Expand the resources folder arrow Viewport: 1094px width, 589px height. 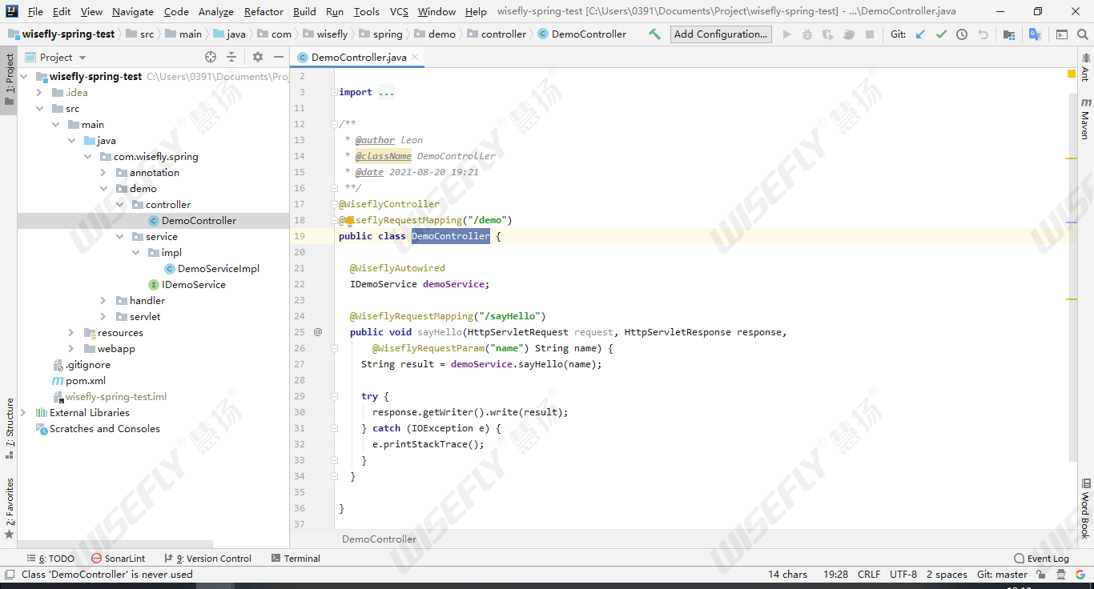coord(71,332)
